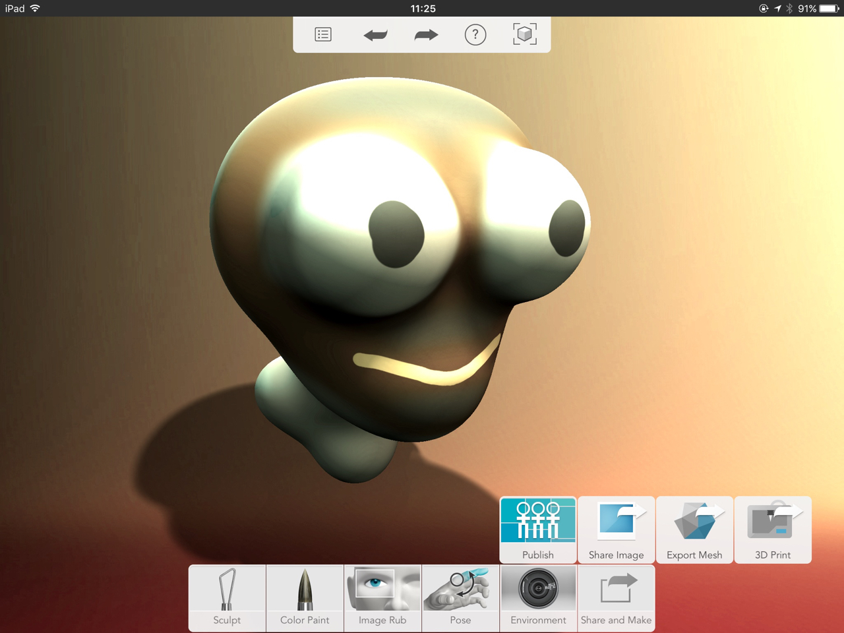844x633 pixels.
Task: Publish the model to the community
Action: pyautogui.click(x=538, y=529)
